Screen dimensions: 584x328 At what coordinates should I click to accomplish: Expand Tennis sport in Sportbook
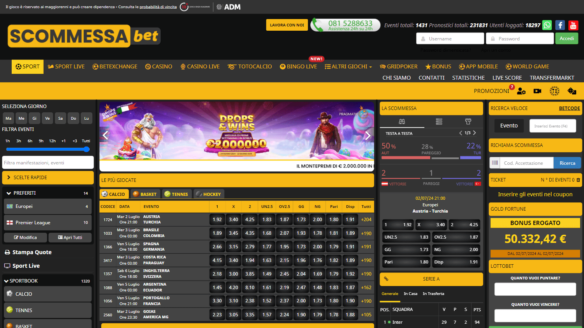48,310
